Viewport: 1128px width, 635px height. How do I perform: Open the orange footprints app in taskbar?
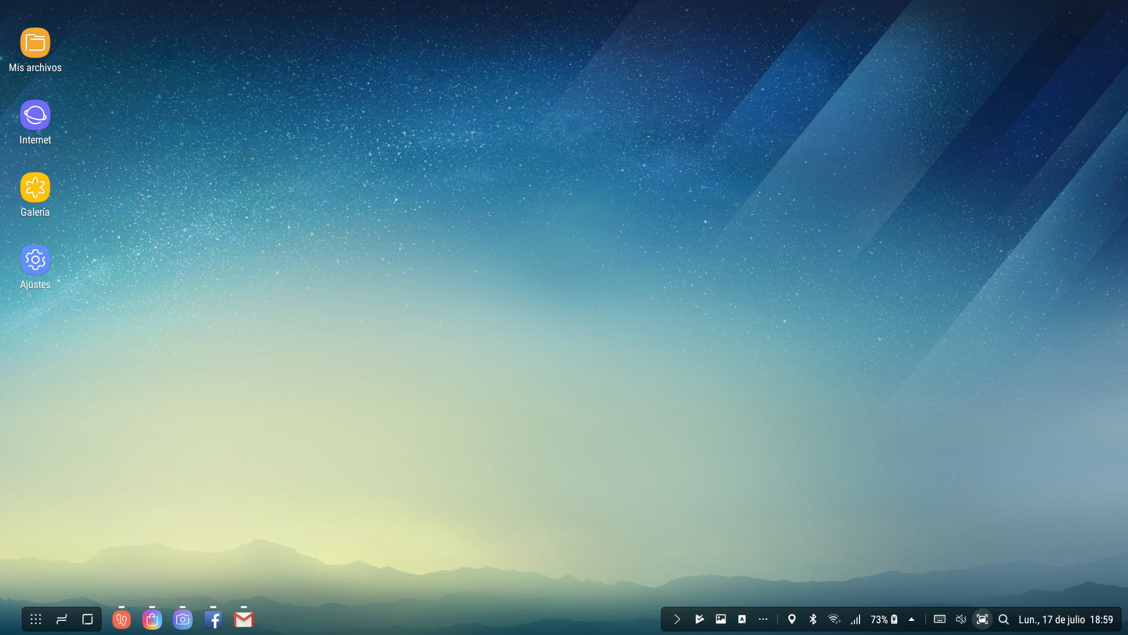pos(122,620)
